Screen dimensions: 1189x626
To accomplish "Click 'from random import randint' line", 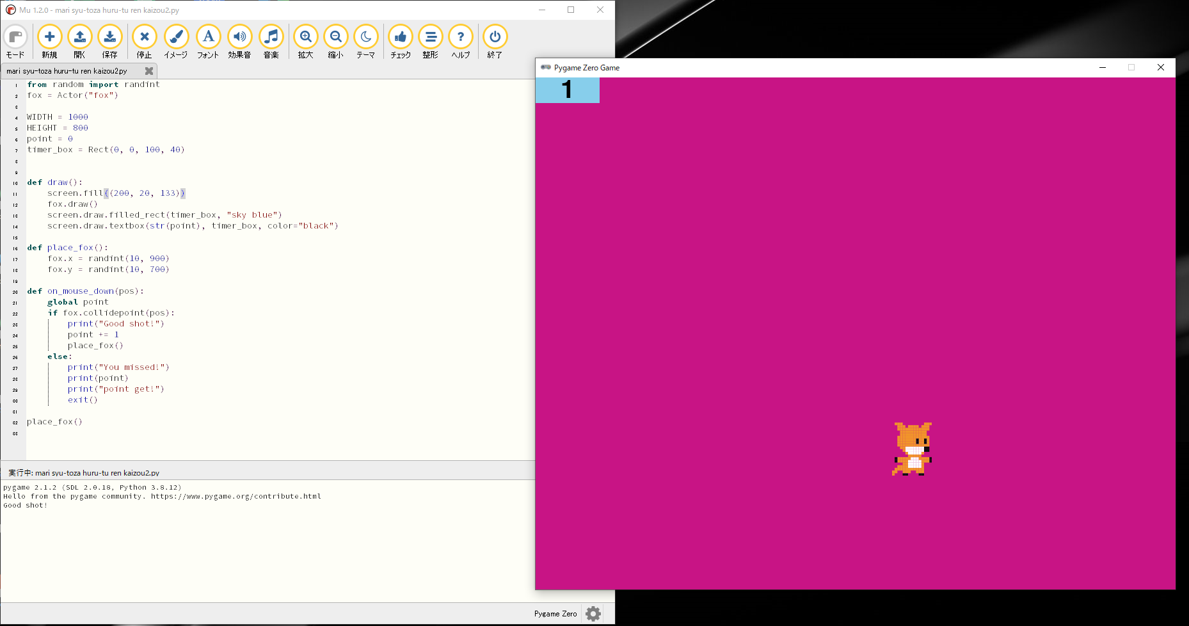I will point(93,84).
